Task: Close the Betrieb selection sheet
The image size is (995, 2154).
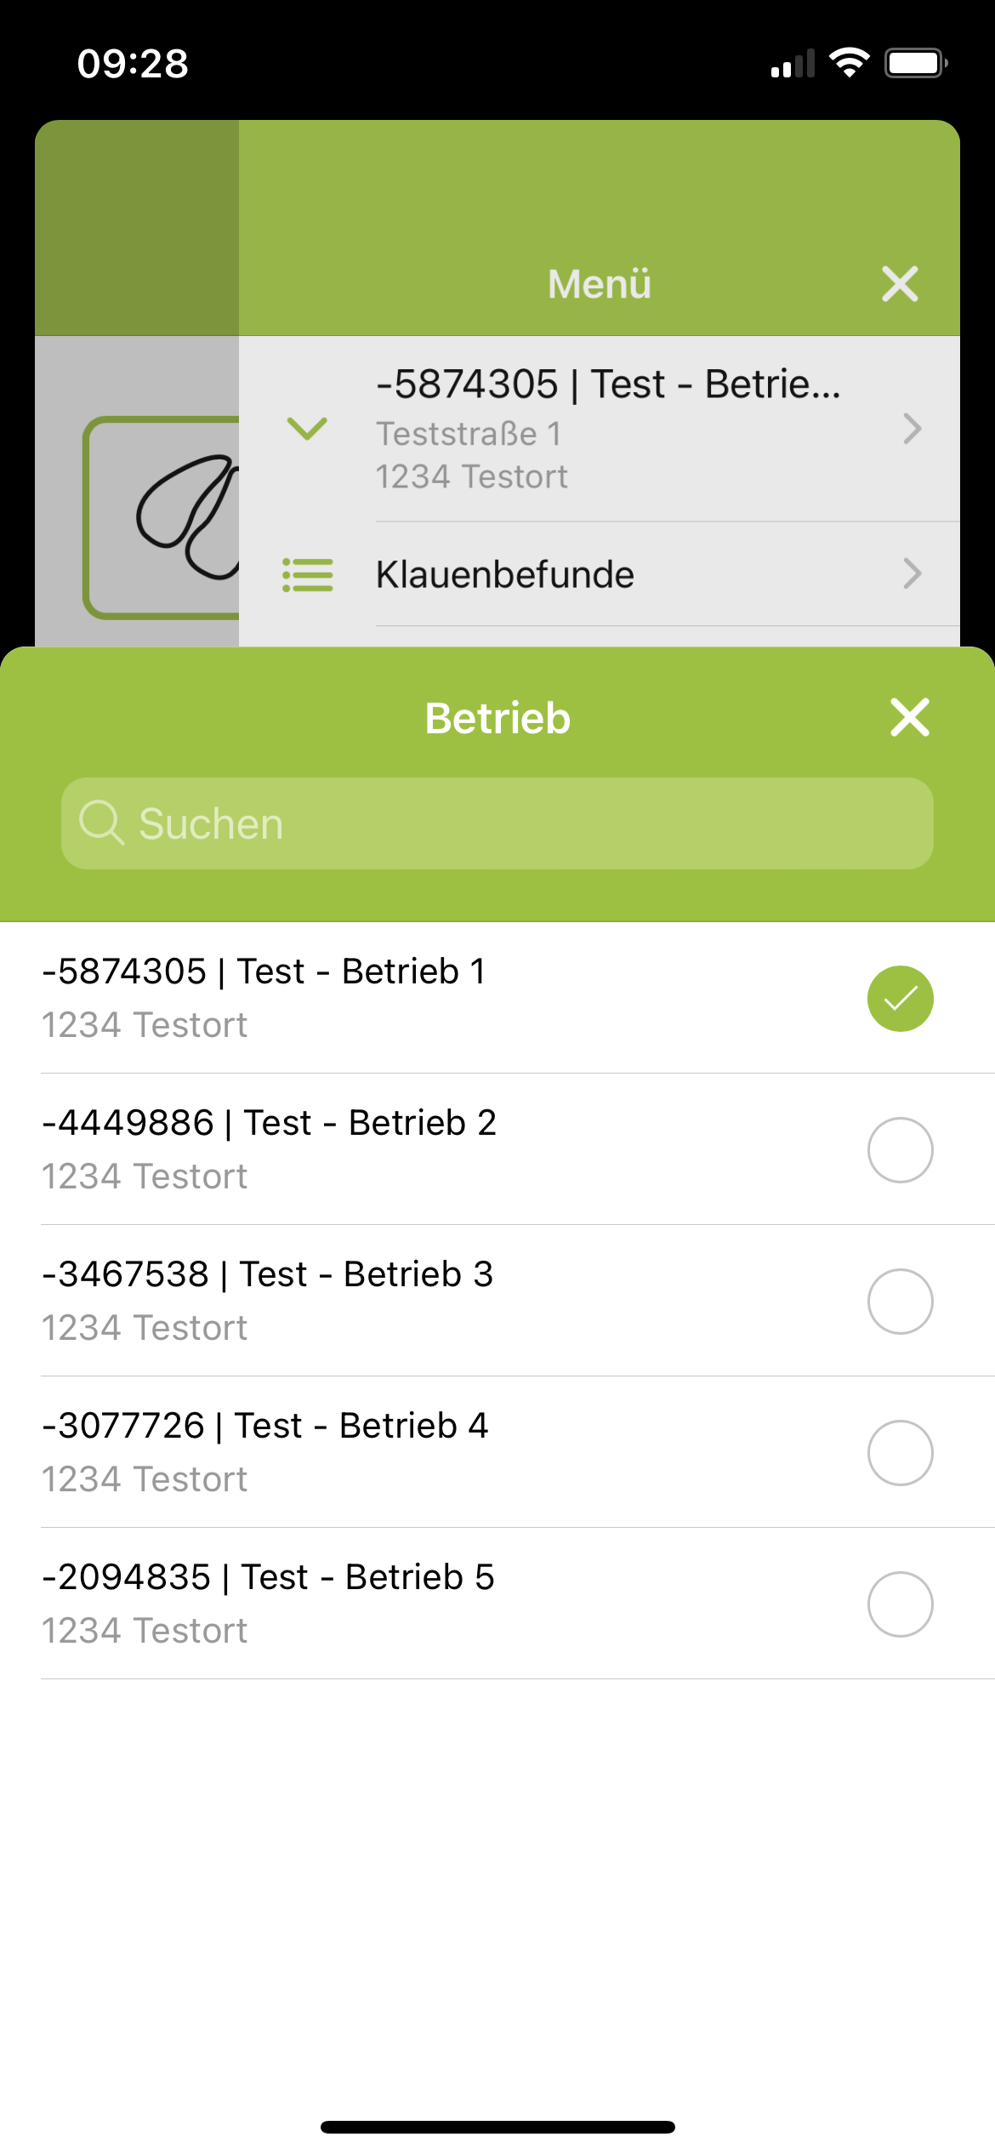Action: pos(909,717)
